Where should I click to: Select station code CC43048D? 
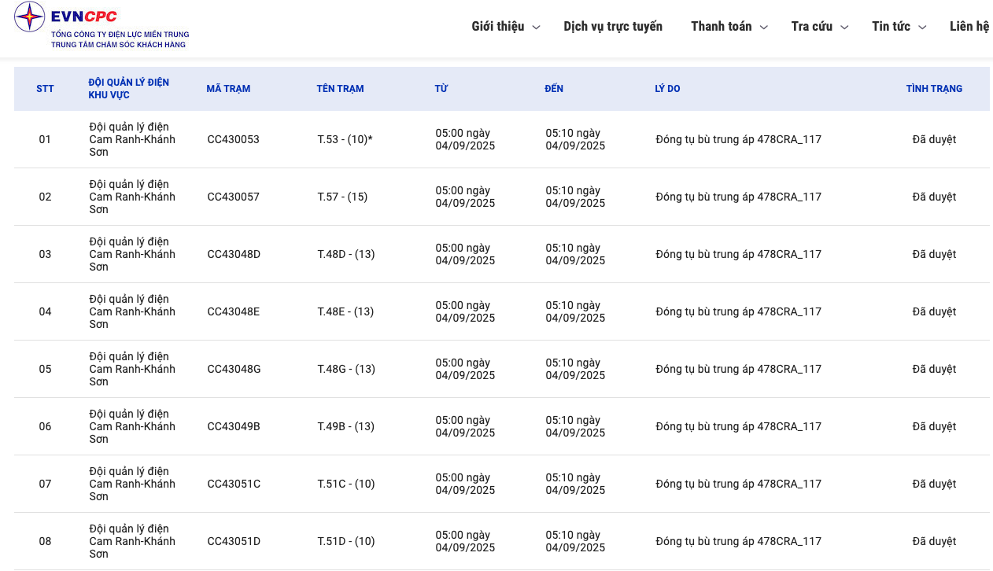coord(234,254)
